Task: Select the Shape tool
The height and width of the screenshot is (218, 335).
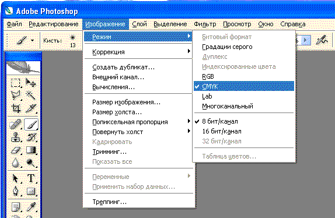Action: pos(31,191)
